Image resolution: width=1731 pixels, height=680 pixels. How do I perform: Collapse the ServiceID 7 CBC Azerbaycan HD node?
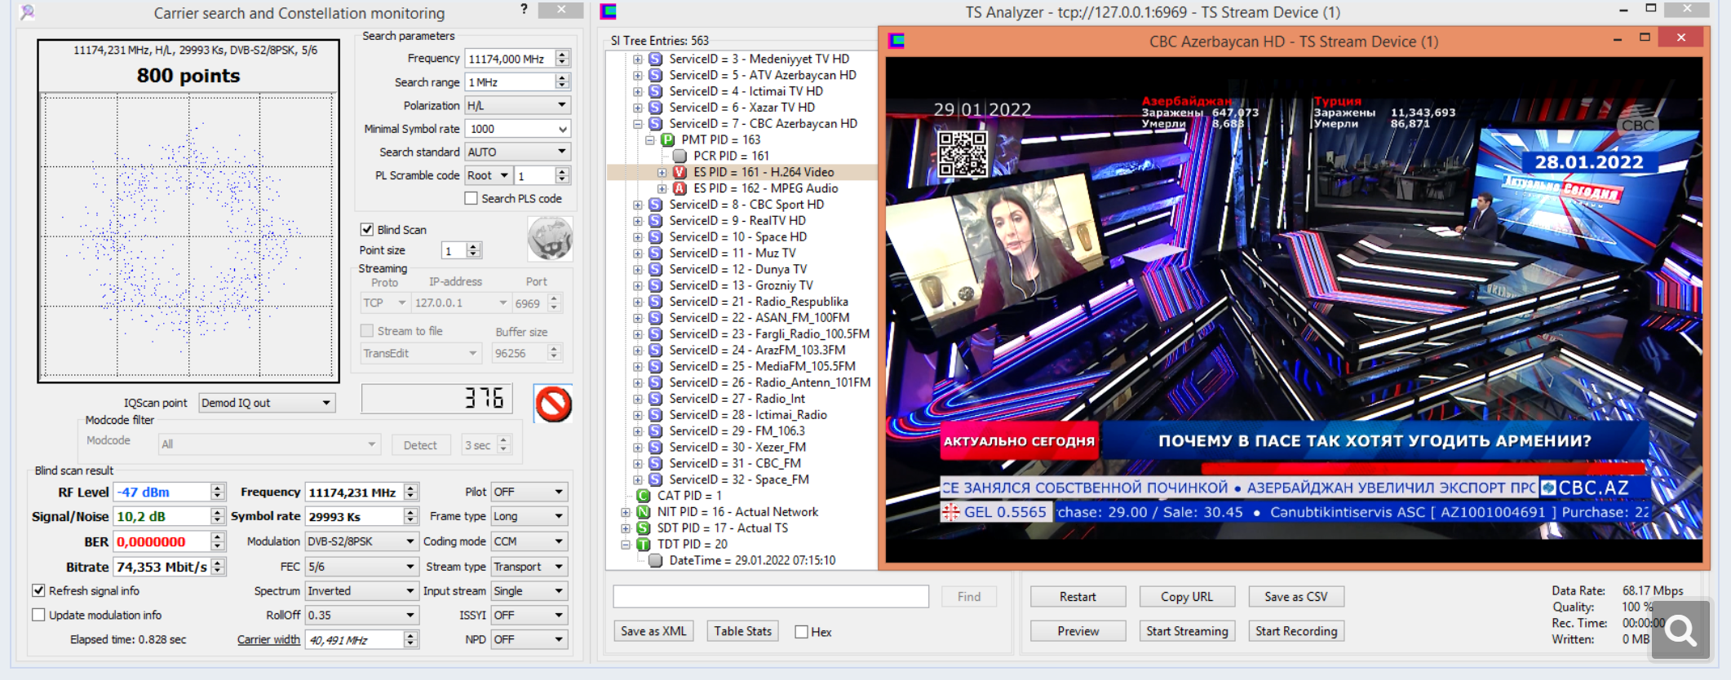pos(638,124)
